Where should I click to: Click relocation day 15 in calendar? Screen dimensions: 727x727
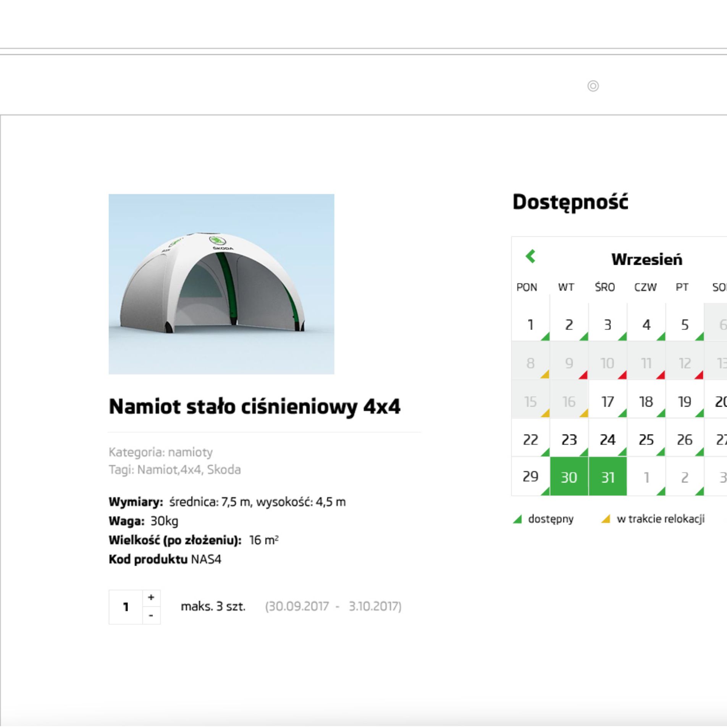pyautogui.click(x=530, y=399)
